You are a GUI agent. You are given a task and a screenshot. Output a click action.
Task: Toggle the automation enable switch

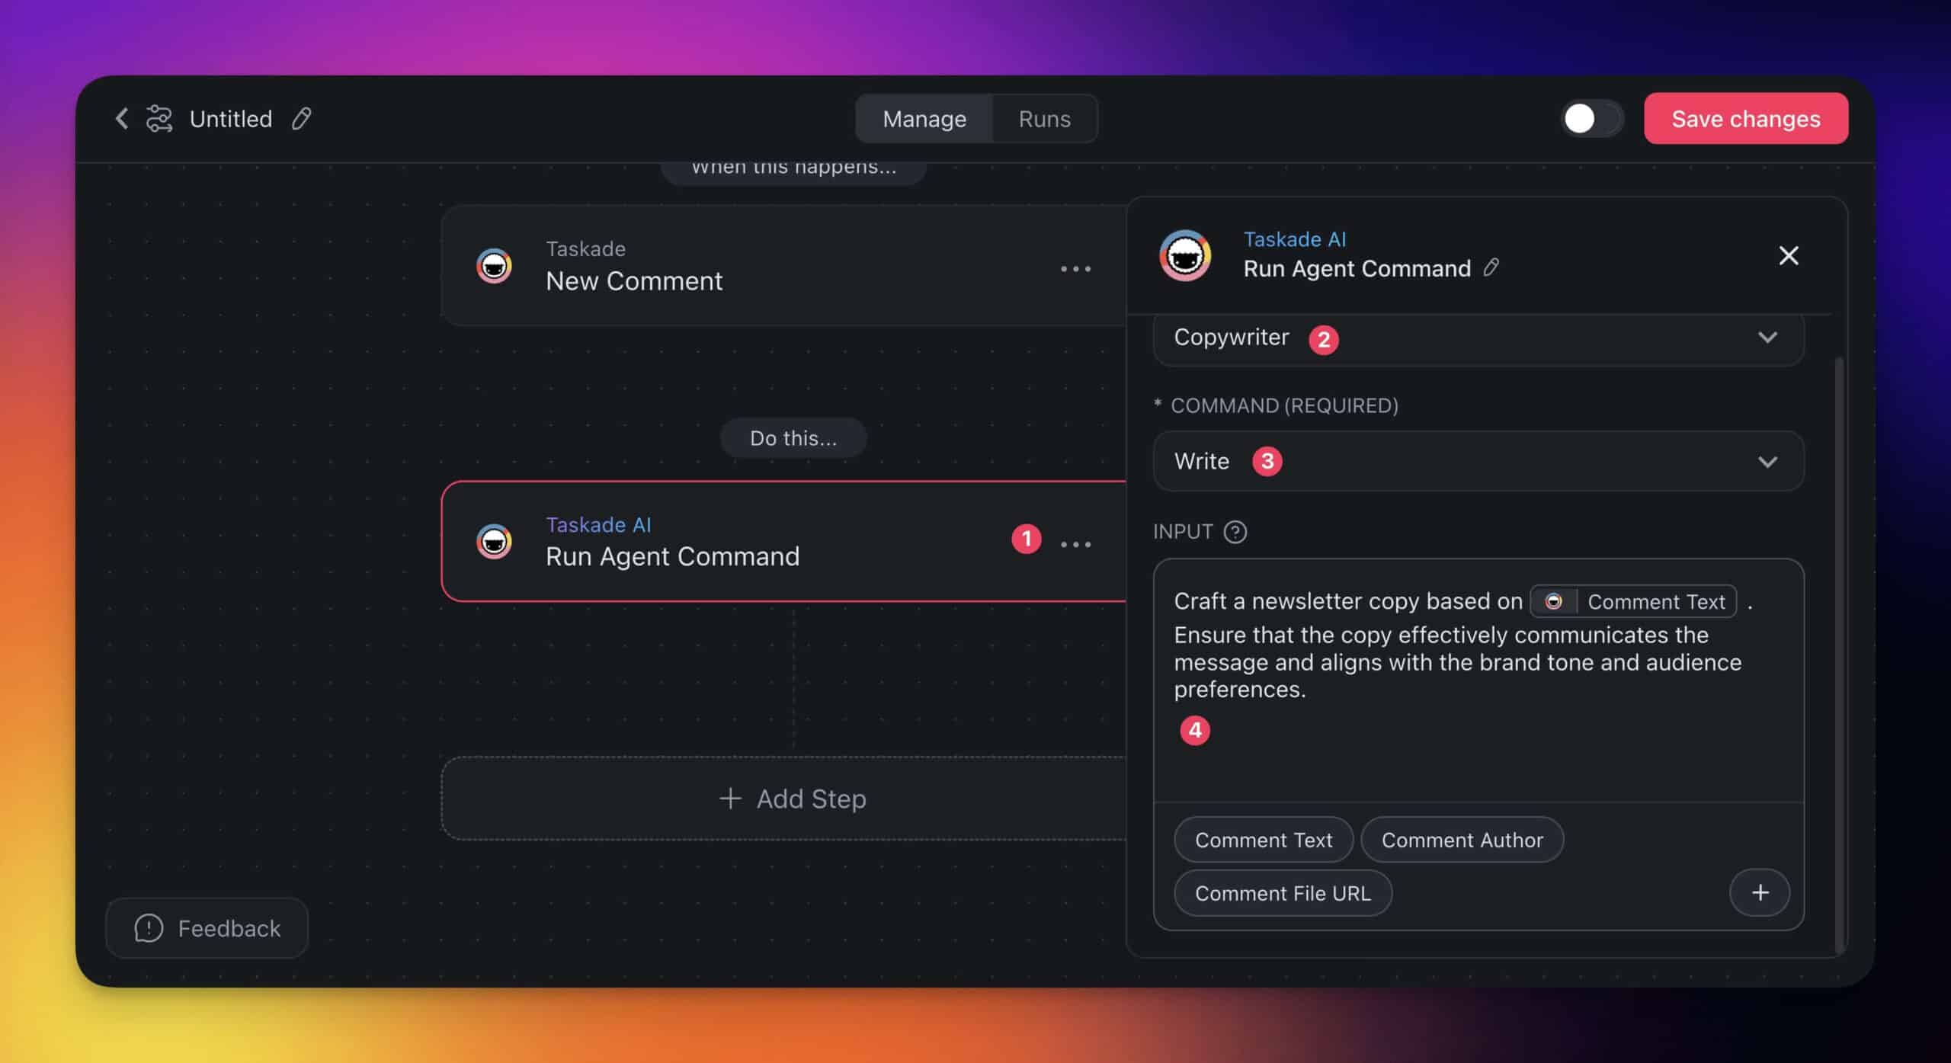[1591, 119]
